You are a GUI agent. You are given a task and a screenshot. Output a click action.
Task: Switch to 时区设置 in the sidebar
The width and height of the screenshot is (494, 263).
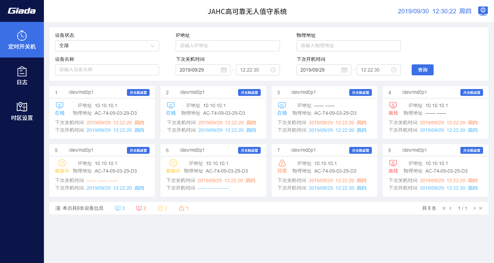(22, 111)
